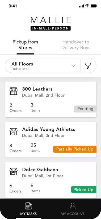Tap the battery status icon
Screen dimensions: 101x219
[x=94, y=6]
